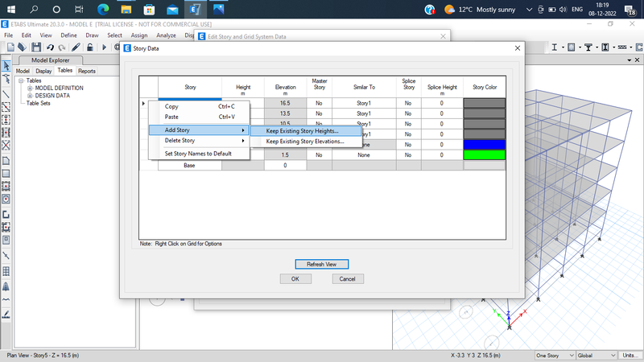Expand the MODEL DEFINITION node
This screenshot has width=644, height=362.
(x=30, y=88)
